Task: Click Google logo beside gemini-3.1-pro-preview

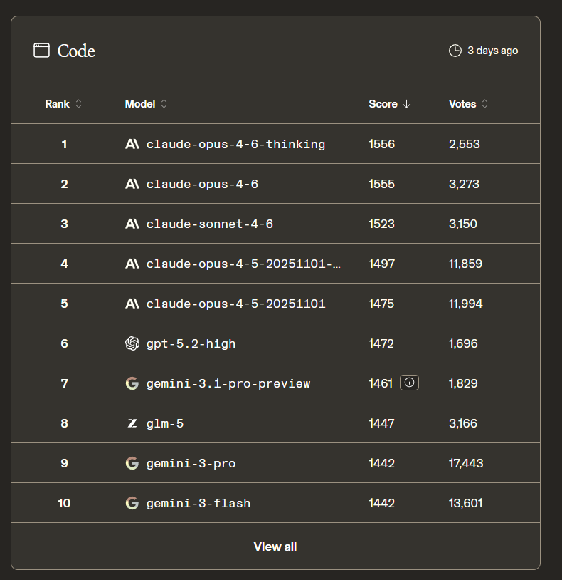Action: click(132, 383)
